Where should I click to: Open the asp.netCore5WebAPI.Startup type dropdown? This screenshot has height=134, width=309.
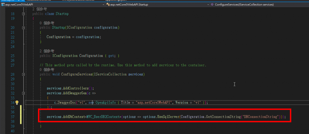[x=158, y=5]
